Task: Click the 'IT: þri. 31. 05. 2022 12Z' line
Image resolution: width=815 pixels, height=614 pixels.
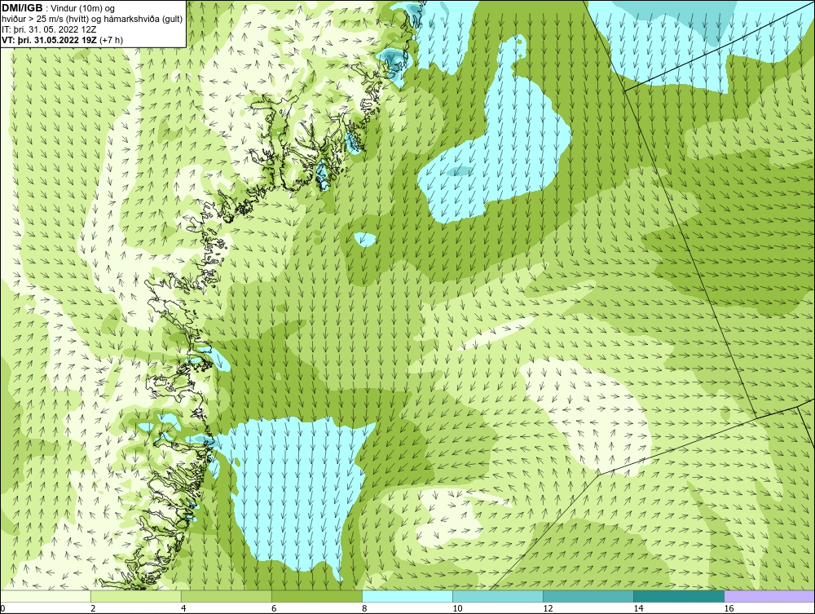Action: (49, 29)
